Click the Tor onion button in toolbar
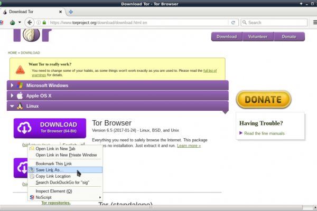Viewport: 317px width, 211px height. [x=13, y=23]
